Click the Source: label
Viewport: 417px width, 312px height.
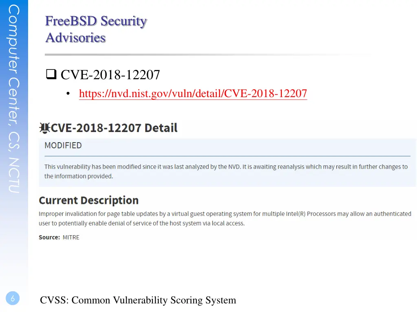[49, 237]
